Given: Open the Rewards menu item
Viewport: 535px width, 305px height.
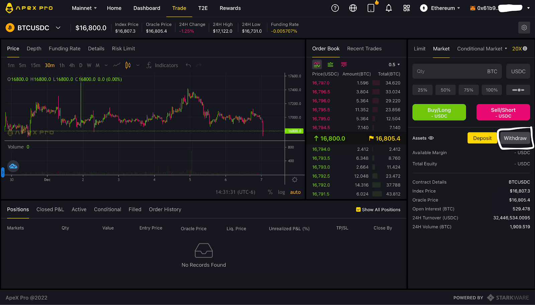Looking at the screenshot, I should click(230, 8).
